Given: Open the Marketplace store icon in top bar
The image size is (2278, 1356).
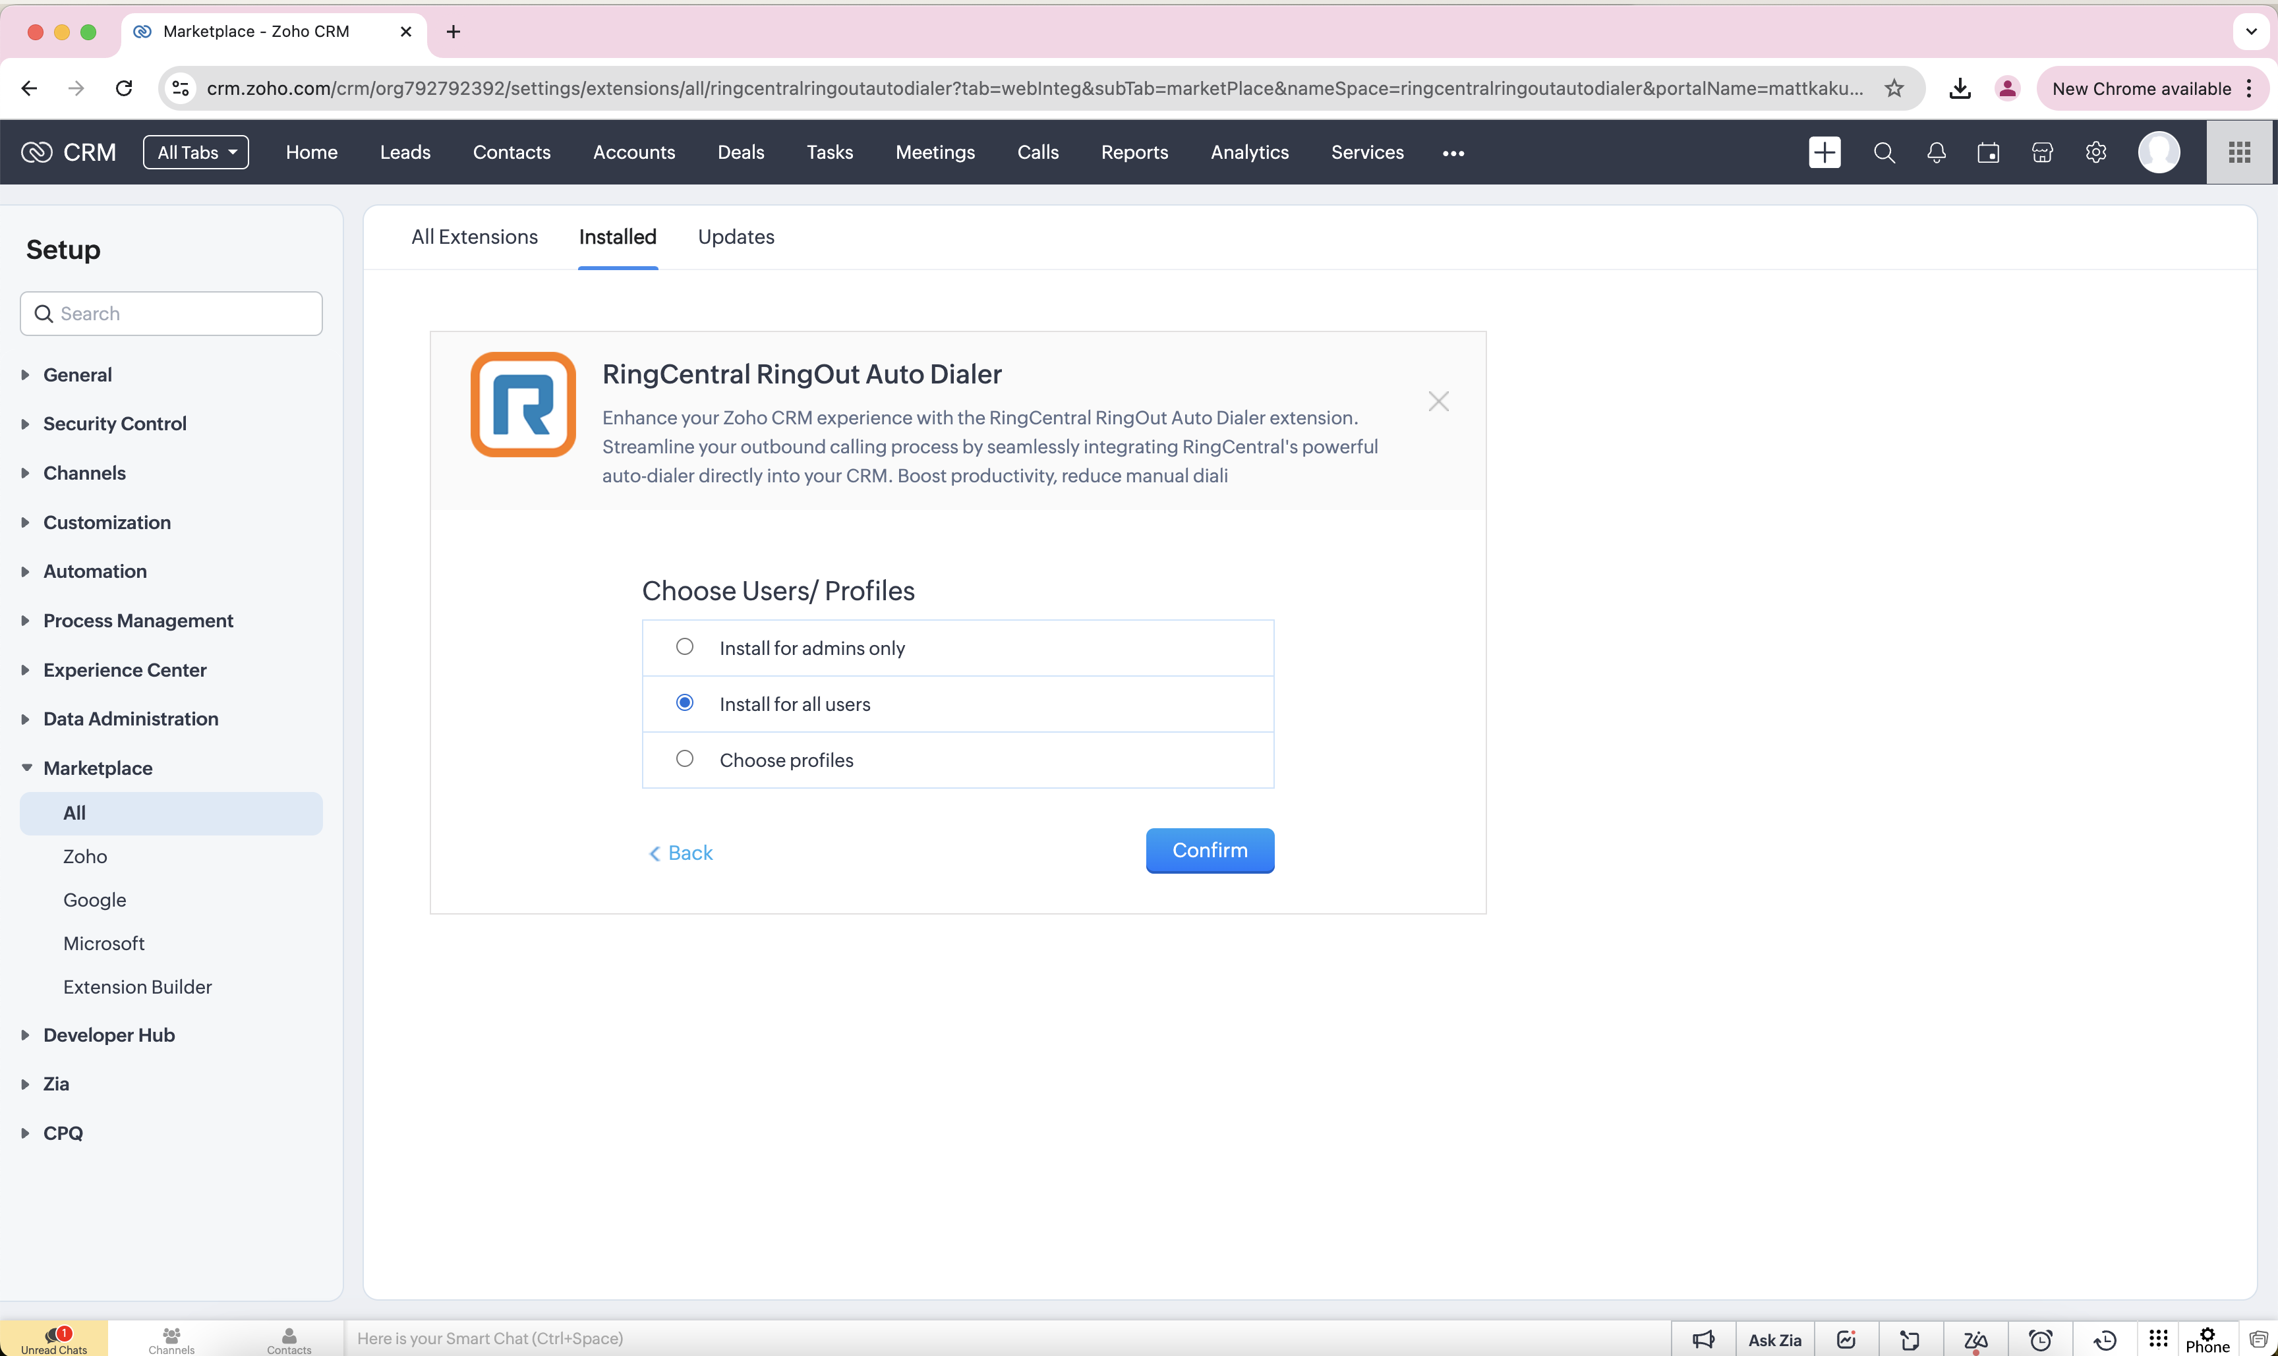Looking at the screenshot, I should (x=2042, y=153).
